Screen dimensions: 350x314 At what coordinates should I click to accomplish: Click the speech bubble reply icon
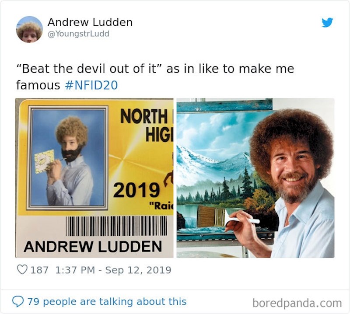point(18,301)
